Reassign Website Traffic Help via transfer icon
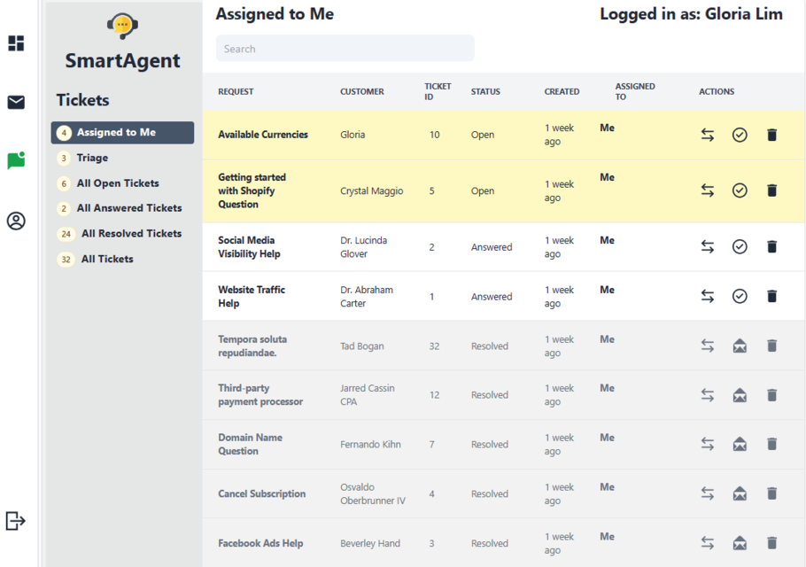This screenshot has width=806, height=567. [x=707, y=296]
